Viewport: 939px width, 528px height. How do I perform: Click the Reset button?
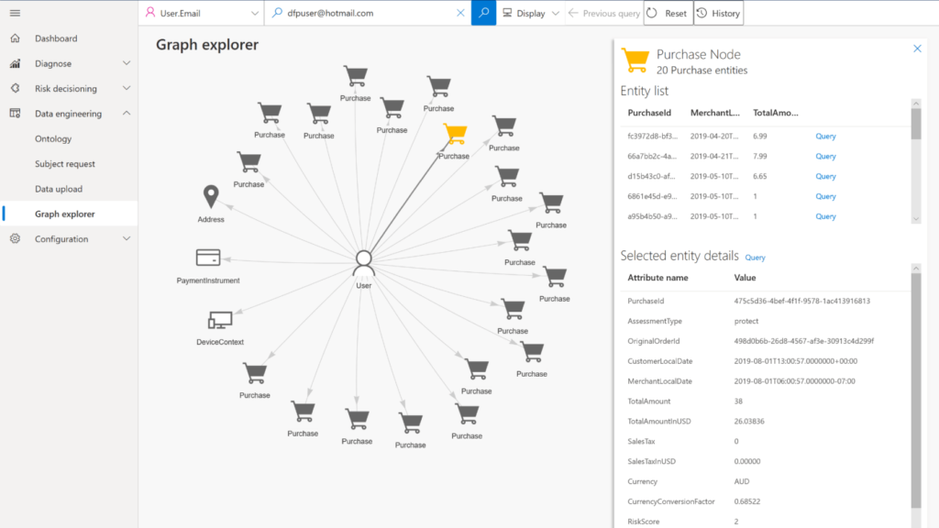668,13
